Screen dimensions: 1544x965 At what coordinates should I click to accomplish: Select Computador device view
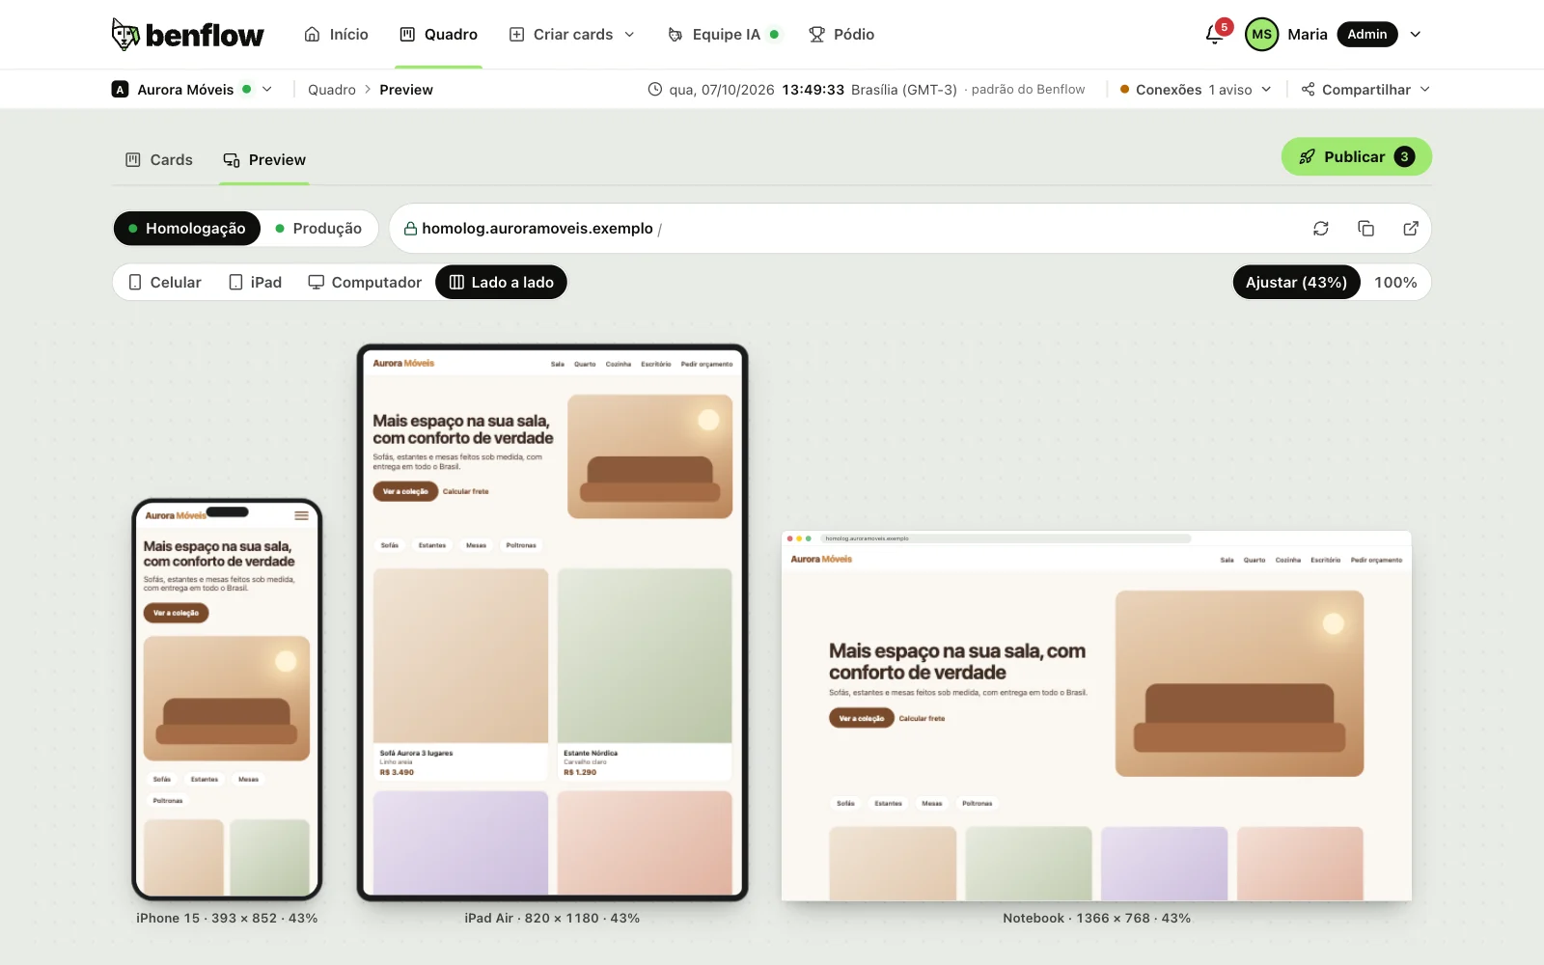tap(365, 283)
